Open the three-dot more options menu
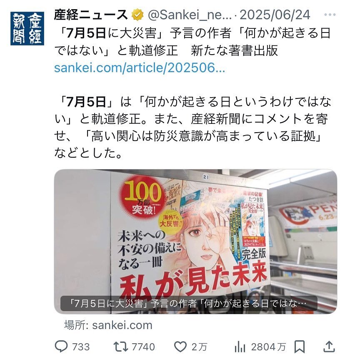 tap(330, 15)
